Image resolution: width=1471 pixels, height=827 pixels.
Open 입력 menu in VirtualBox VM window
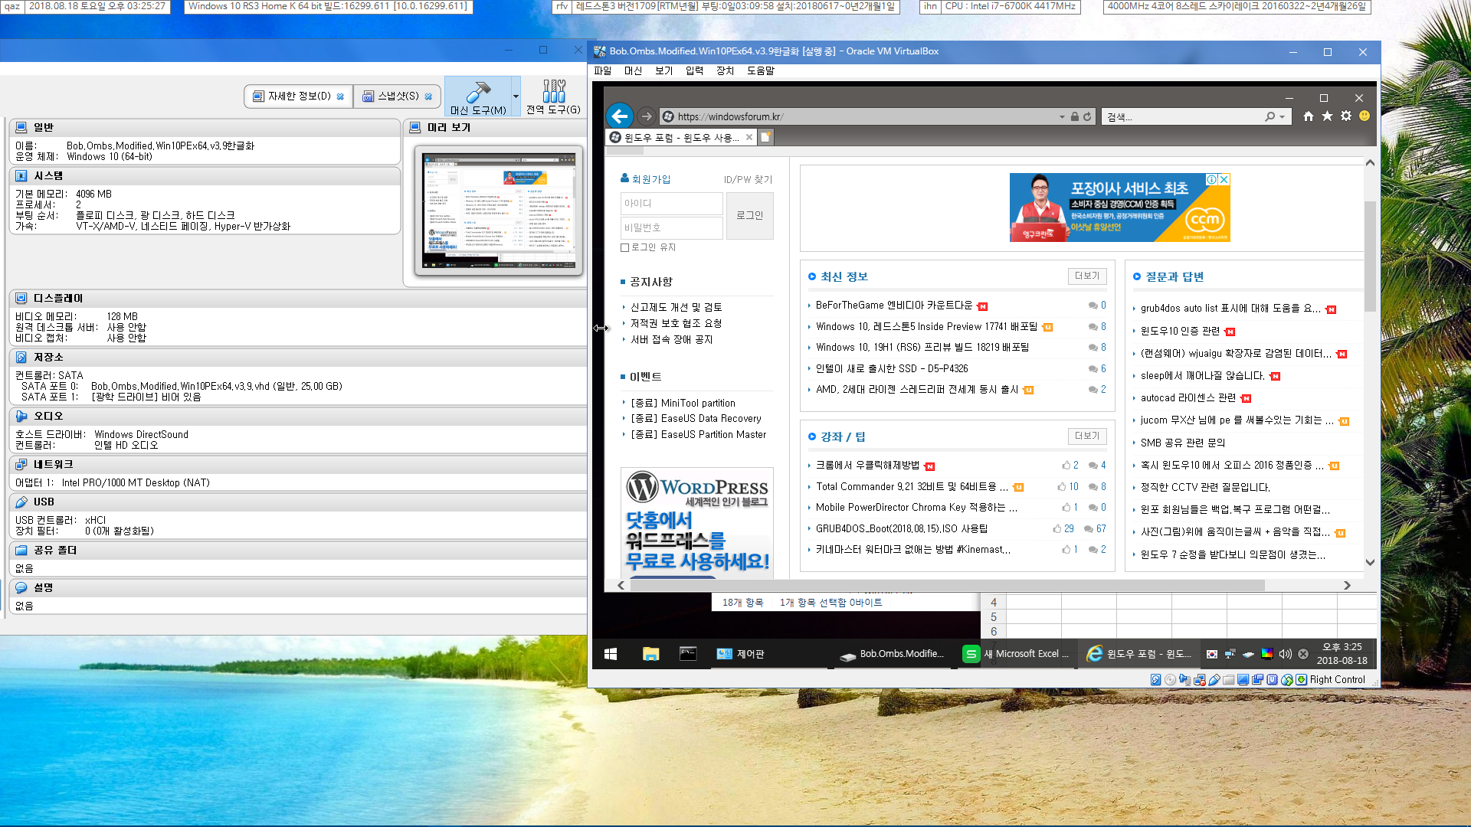pyautogui.click(x=695, y=70)
